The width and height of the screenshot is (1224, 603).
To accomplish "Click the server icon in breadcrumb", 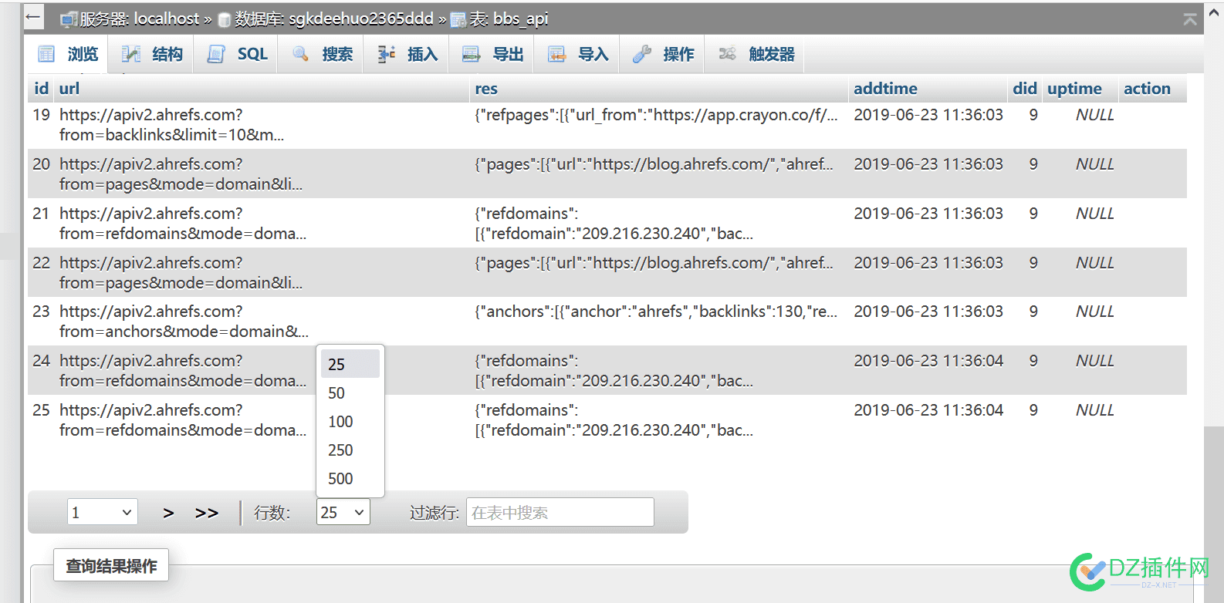I will 69,19.
